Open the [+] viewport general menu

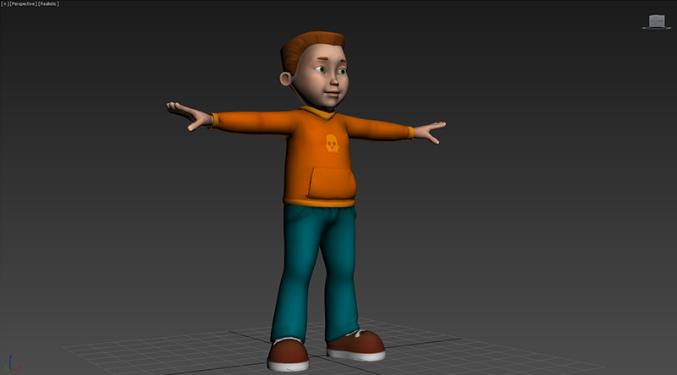[x=5, y=4]
